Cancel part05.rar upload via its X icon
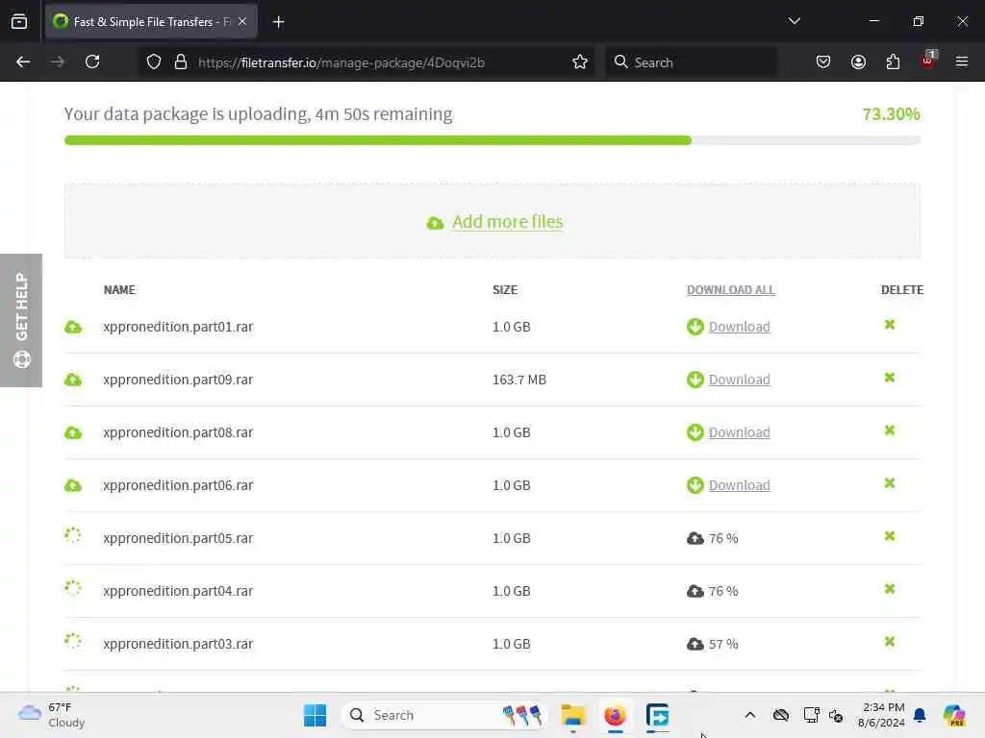This screenshot has height=738, width=985. click(890, 536)
